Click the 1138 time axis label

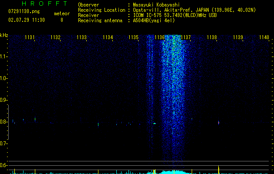coord(212,37)
